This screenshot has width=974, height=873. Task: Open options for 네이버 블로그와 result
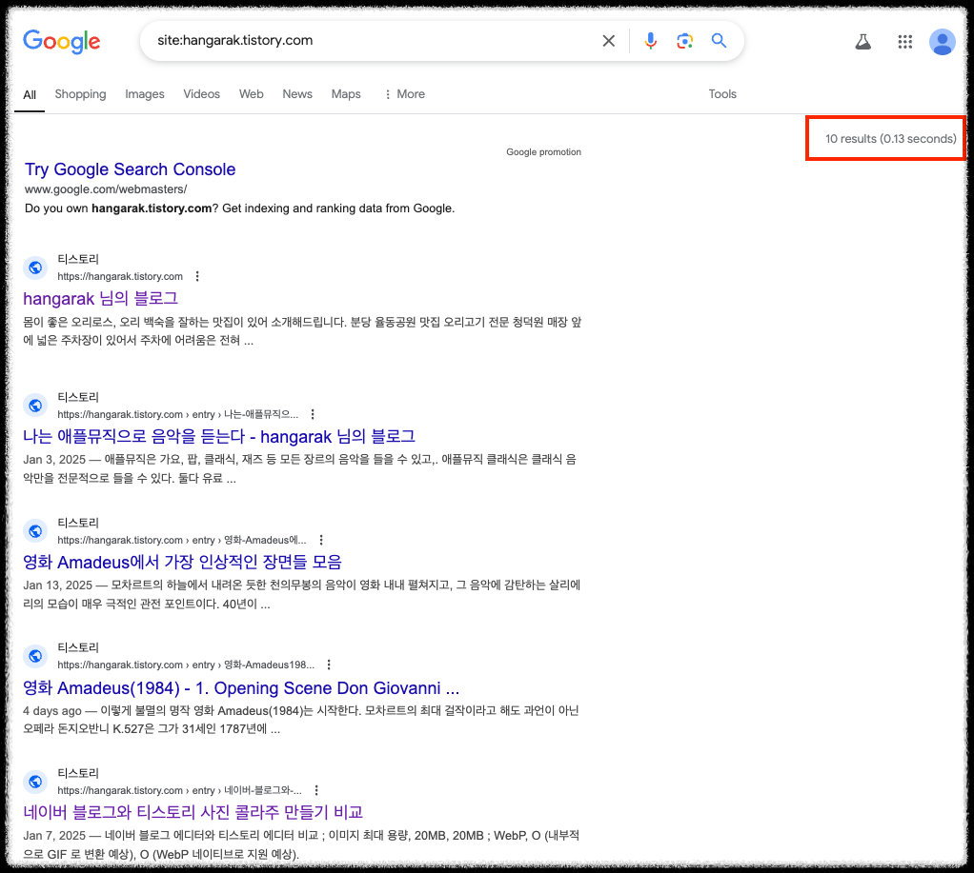(x=316, y=790)
